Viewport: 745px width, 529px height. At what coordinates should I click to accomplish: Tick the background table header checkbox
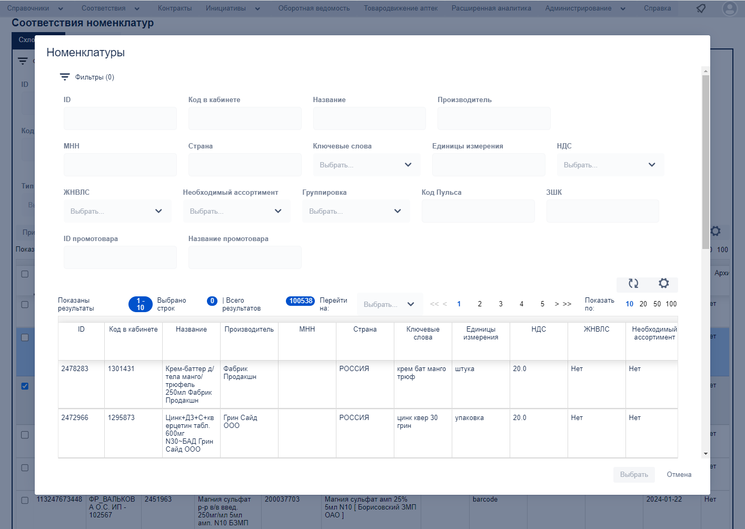coord(25,274)
